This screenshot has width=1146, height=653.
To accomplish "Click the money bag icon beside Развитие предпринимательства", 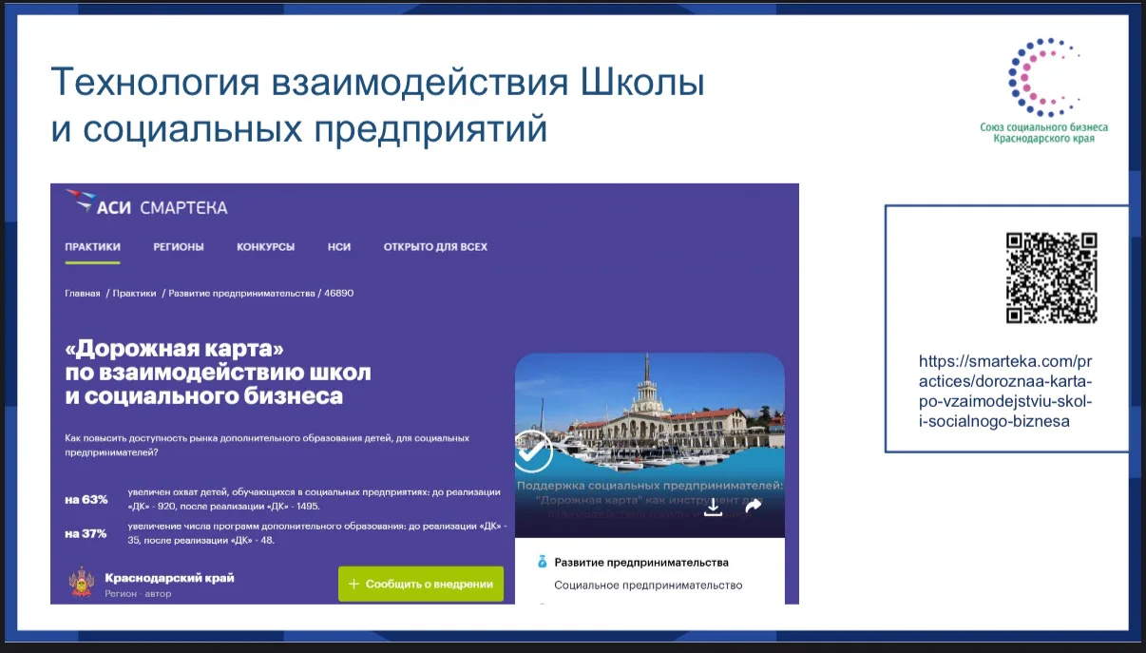I will point(543,562).
